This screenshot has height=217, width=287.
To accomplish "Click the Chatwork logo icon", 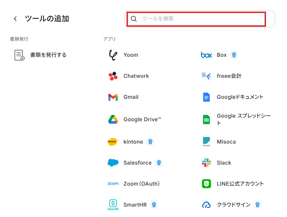I will (x=113, y=76).
